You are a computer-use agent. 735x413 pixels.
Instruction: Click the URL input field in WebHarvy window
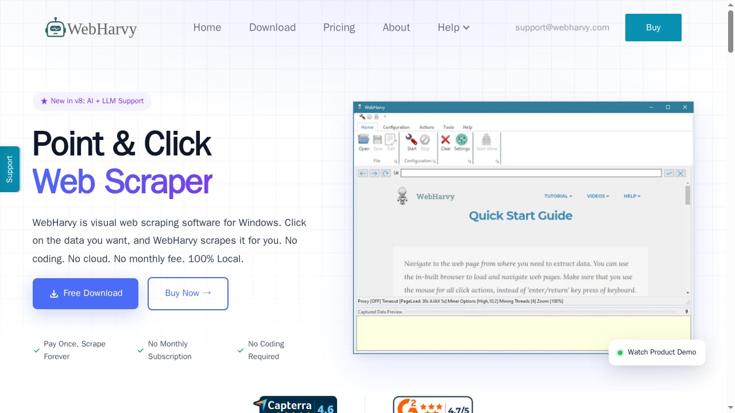[531, 173]
